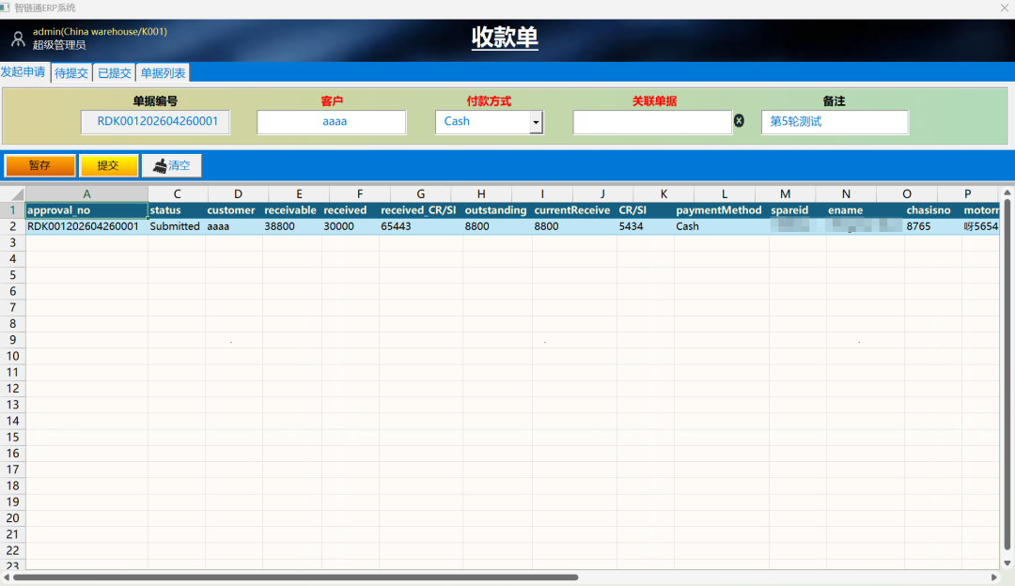Select column N header
Viewport: 1015px width, 586px height.
tap(846, 194)
